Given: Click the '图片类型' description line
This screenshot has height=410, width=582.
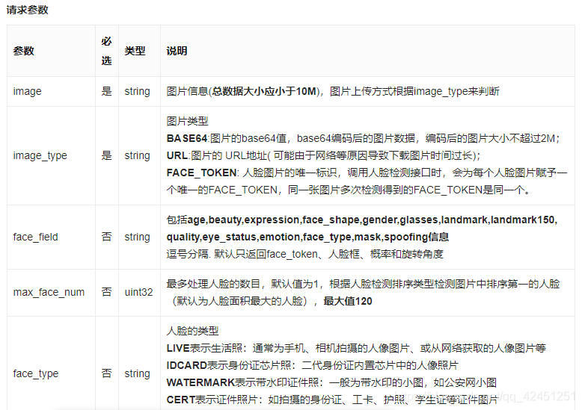Looking at the screenshot, I should (188, 121).
